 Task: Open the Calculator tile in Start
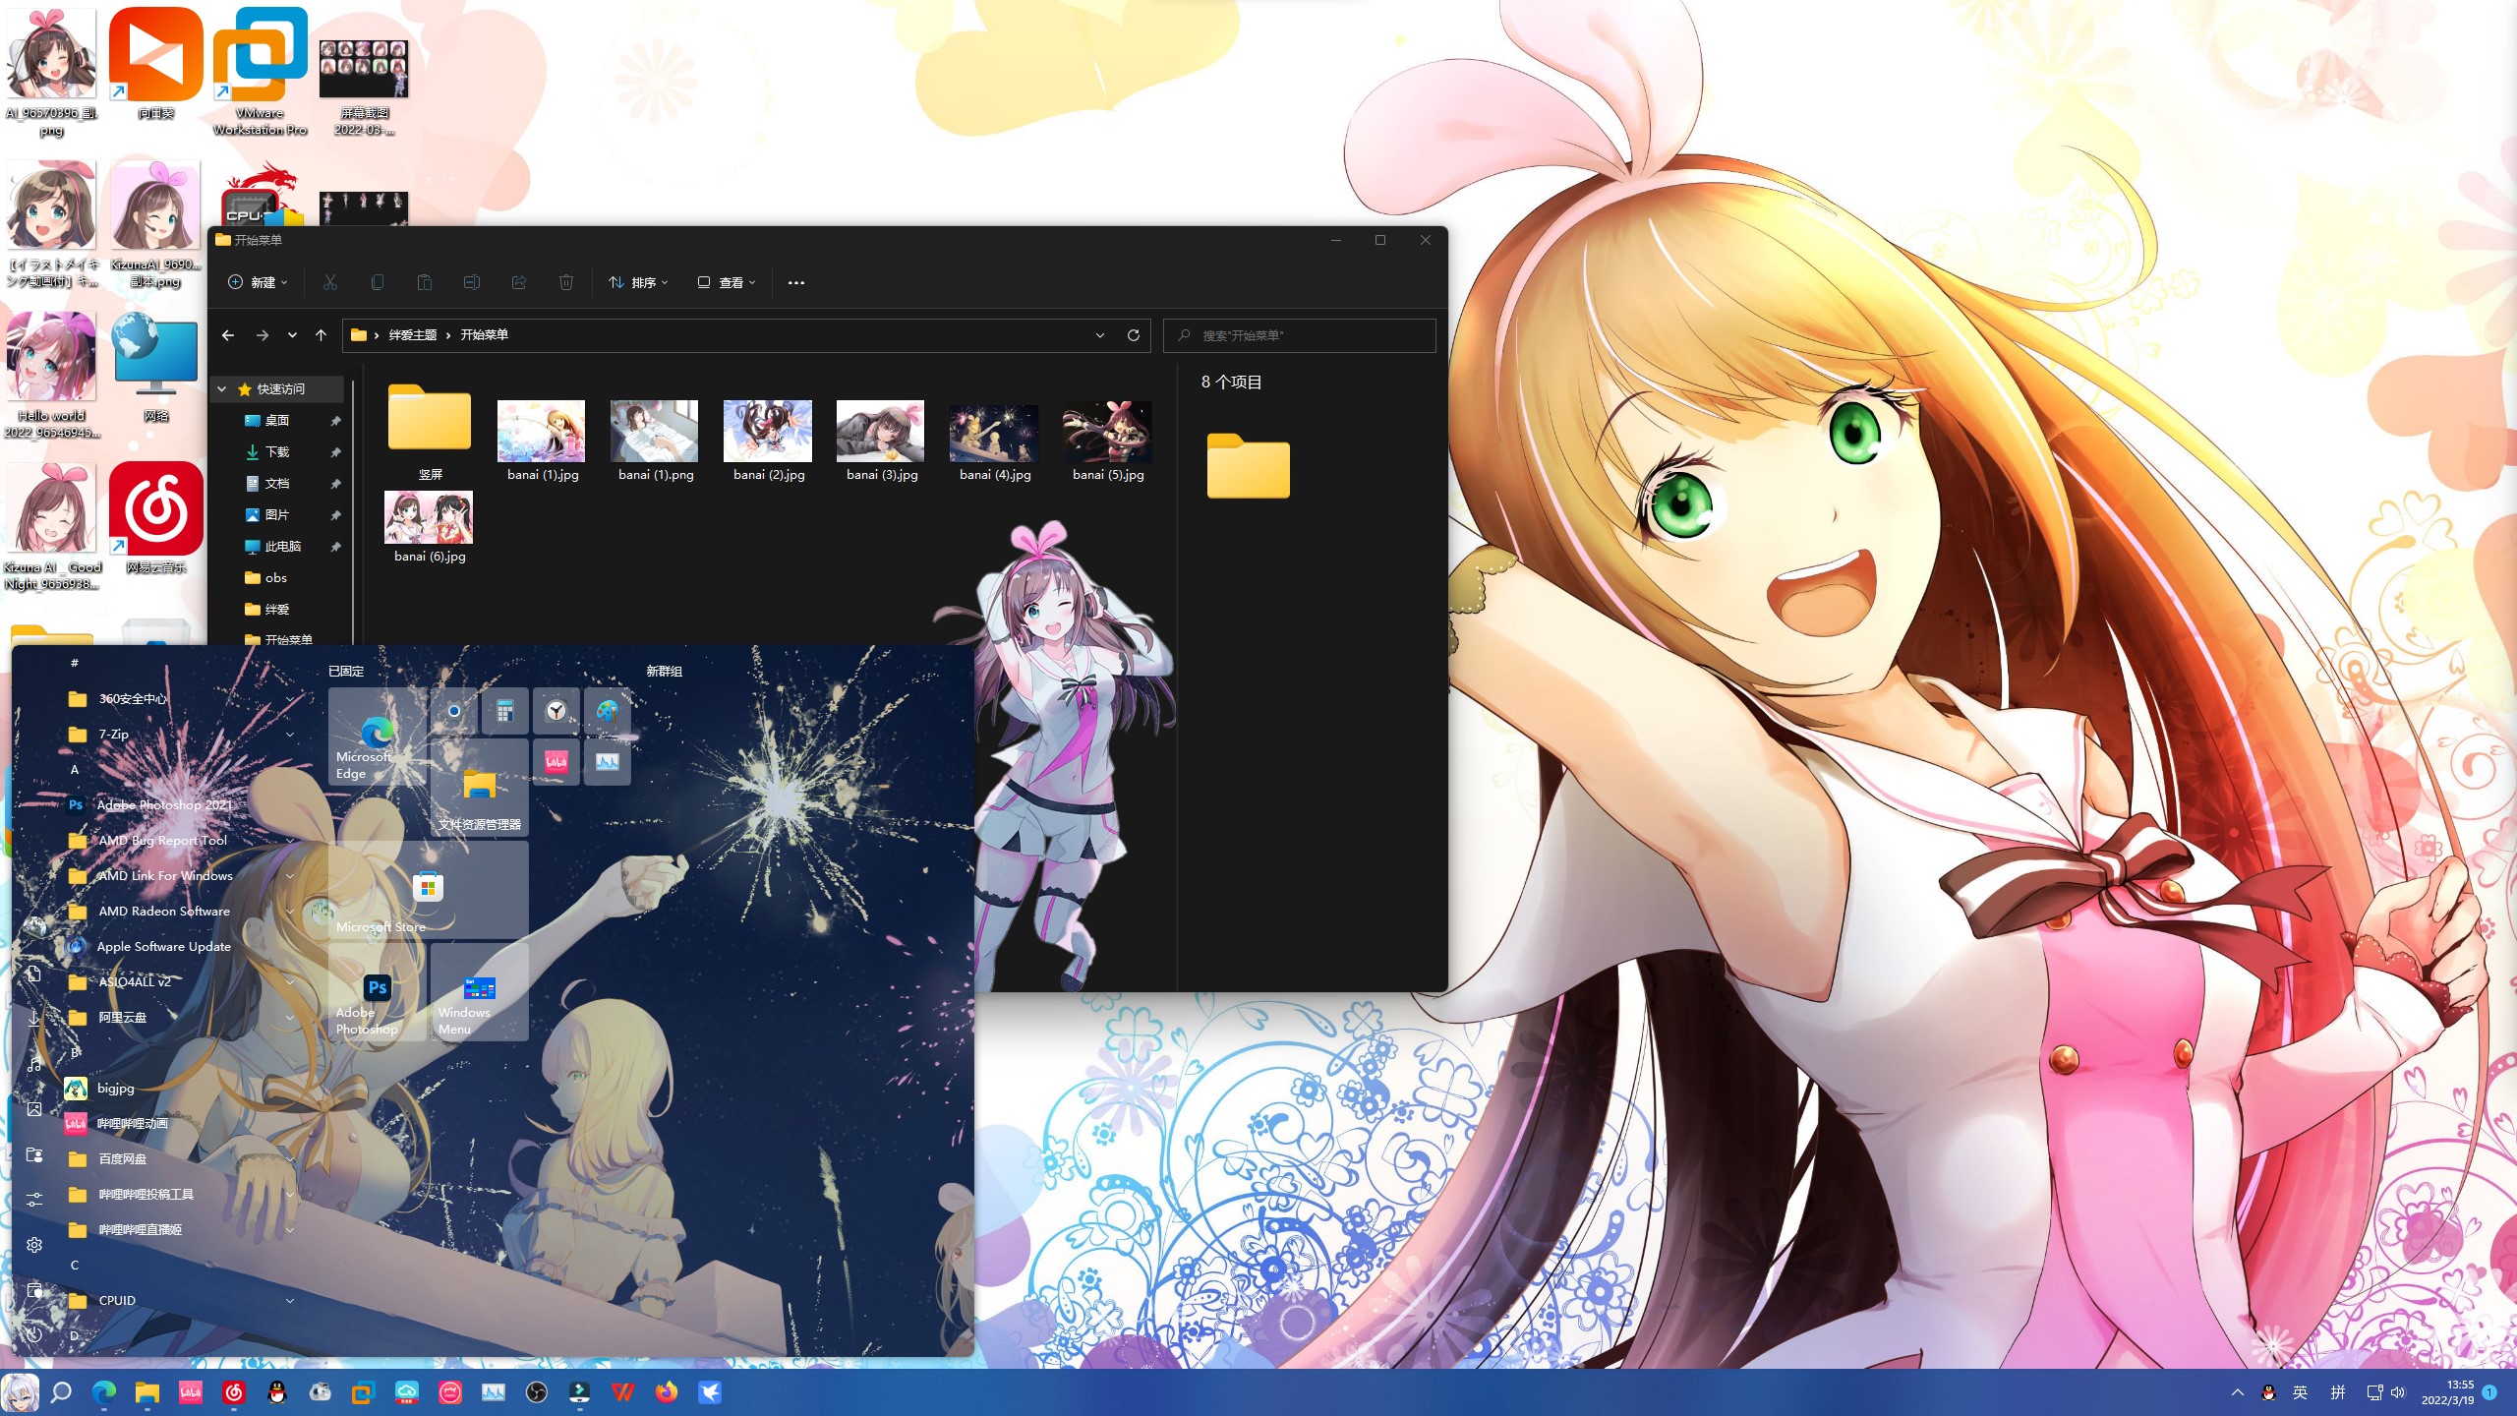tap(505, 711)
